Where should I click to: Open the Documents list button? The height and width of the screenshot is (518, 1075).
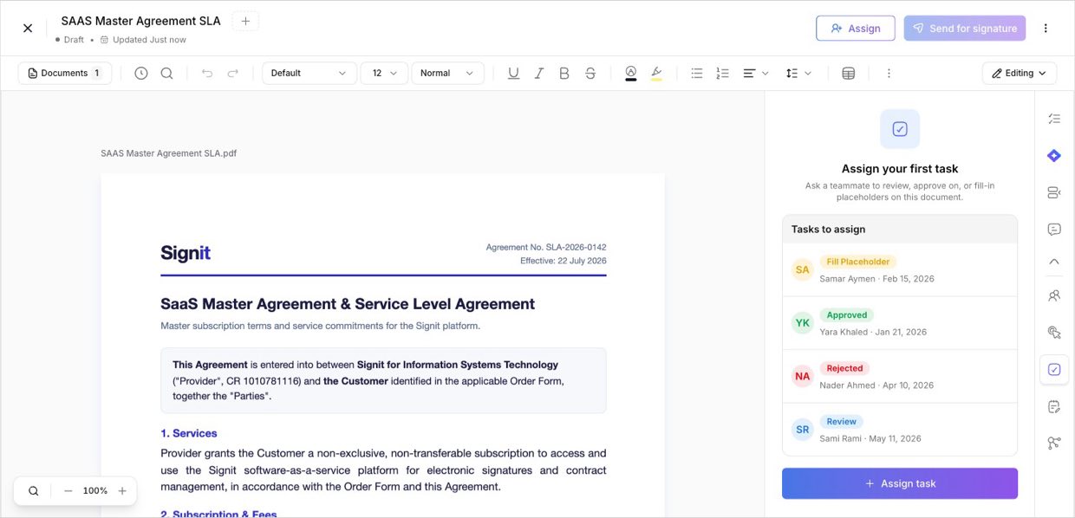pos(65,74)
